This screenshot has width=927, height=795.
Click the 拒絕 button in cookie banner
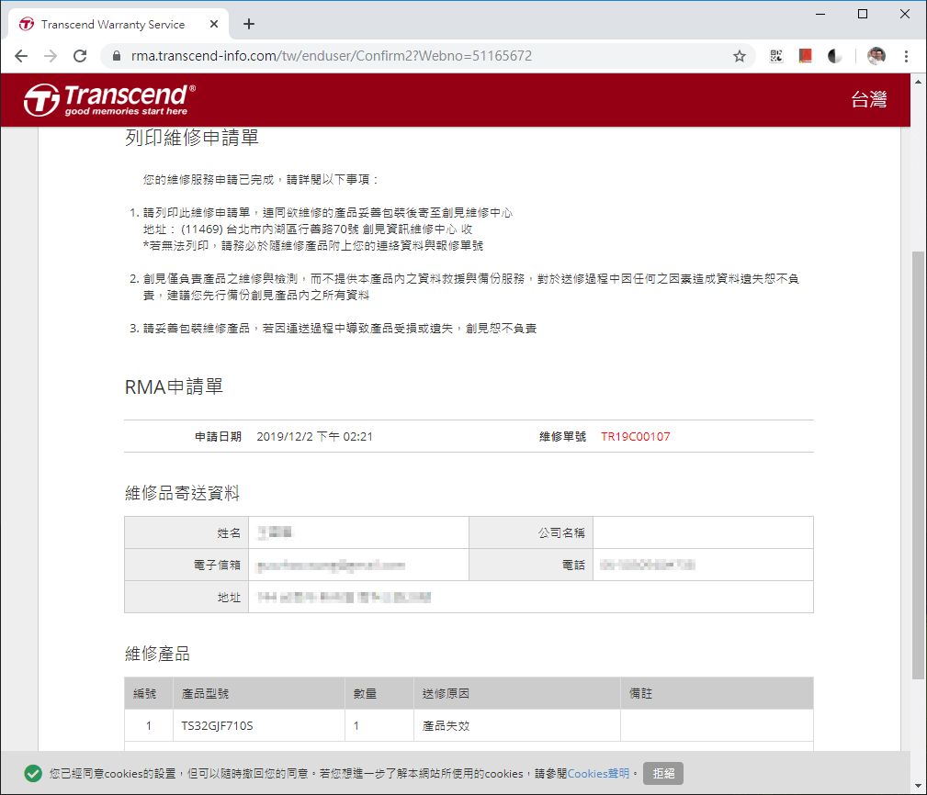pos(663,774)
